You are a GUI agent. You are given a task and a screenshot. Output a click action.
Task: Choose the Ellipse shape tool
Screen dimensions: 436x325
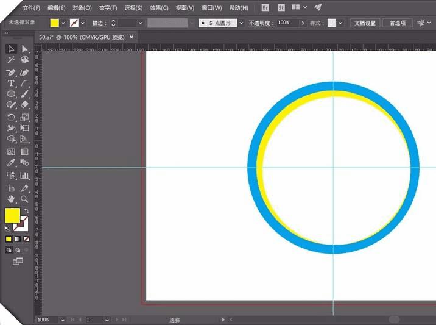pos(11,95)
